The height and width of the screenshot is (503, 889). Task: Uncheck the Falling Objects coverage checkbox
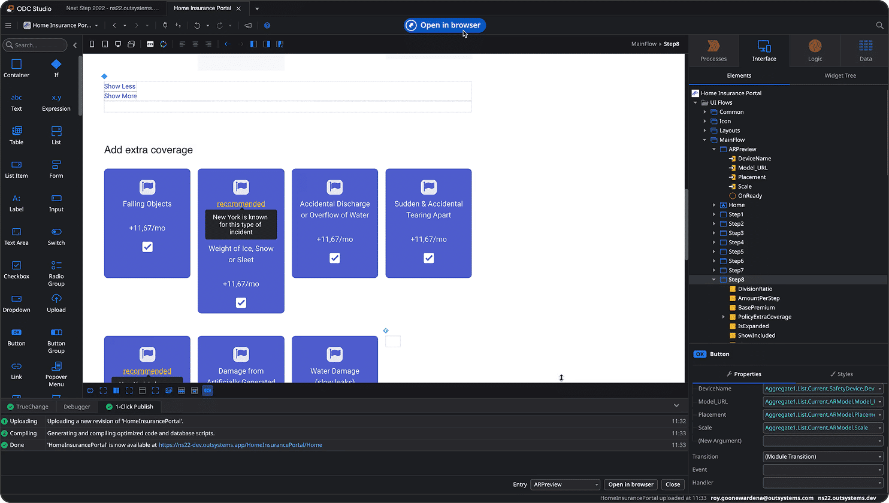pos(147,247)
